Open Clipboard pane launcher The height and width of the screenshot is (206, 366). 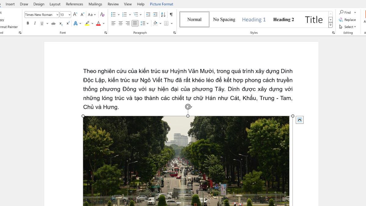coord(20,33)
